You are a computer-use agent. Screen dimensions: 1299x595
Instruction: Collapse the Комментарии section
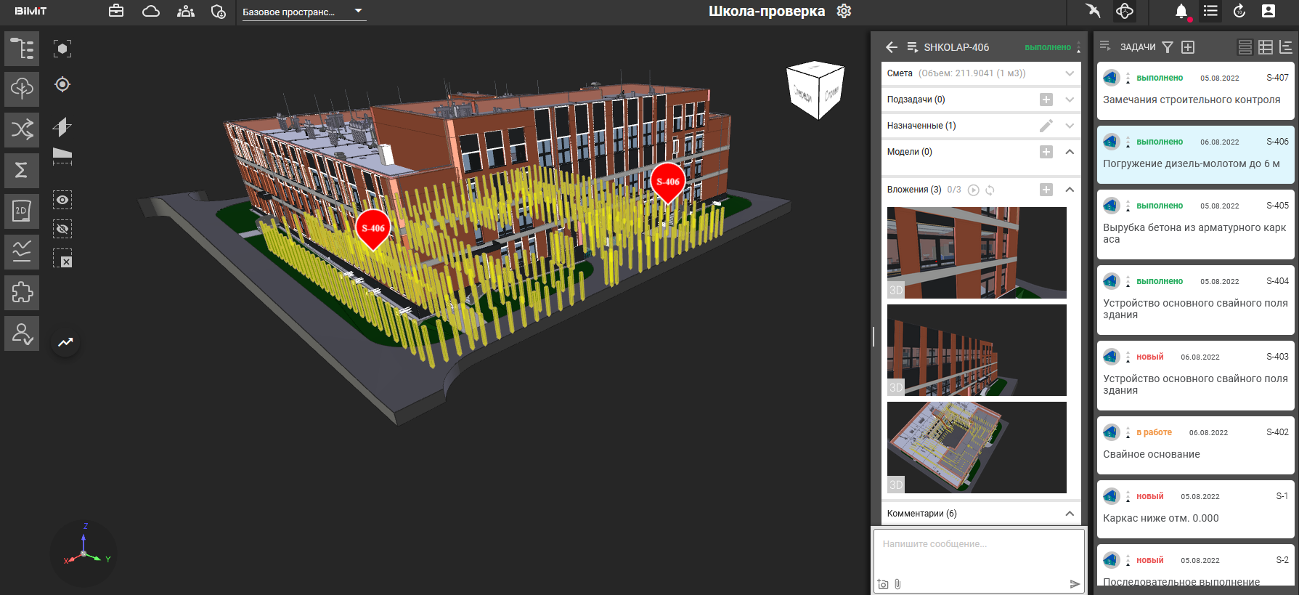pyautogui.click(x=1070, y=514)
